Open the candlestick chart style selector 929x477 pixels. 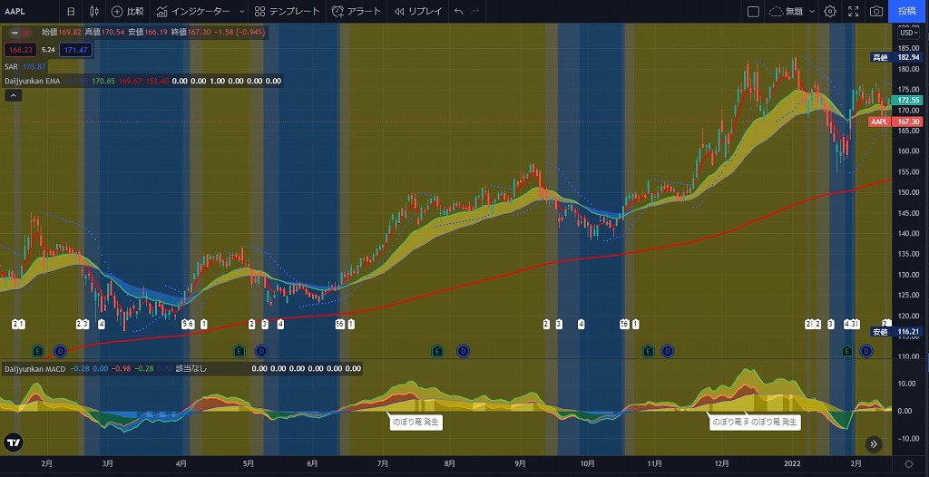94,12
